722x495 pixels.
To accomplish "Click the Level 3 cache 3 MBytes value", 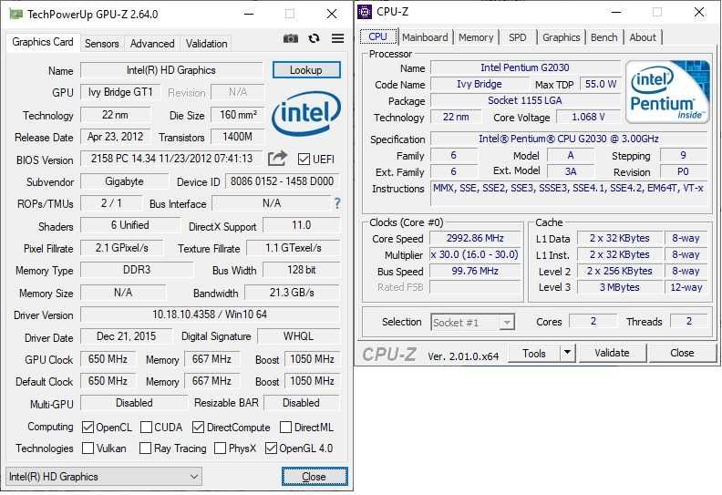I will tap(620, 287).
